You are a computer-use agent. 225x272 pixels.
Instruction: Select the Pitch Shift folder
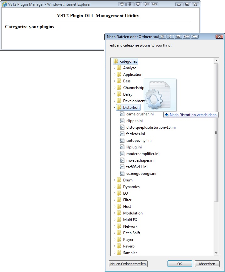click(131, 233)
